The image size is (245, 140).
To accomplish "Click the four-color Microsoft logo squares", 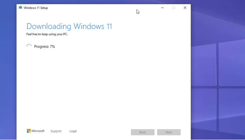I will (29, 131).
